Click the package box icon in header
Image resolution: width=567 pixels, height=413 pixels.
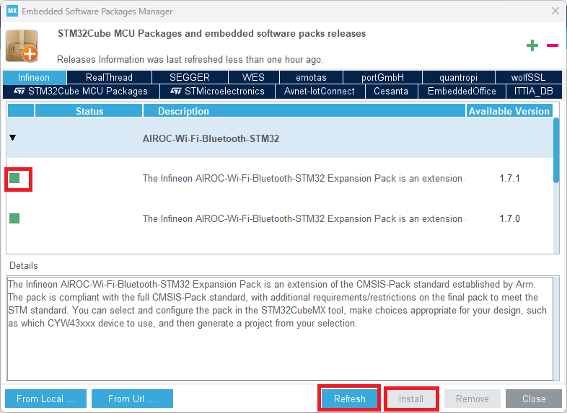[22, 46]
